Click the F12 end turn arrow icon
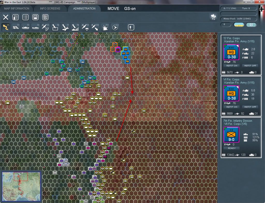 point(115,27)
